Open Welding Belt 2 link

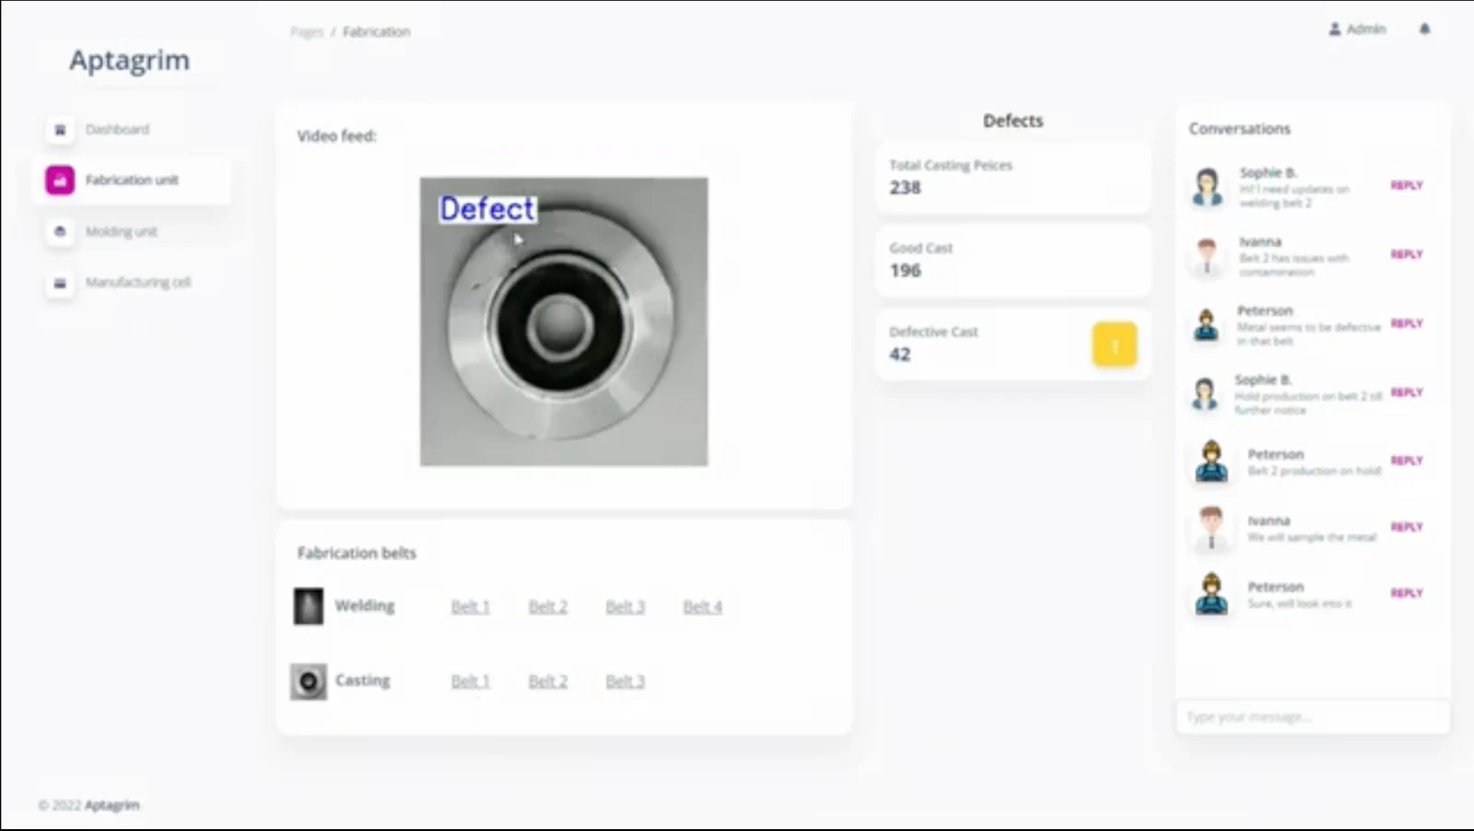[x=547, y=606]
